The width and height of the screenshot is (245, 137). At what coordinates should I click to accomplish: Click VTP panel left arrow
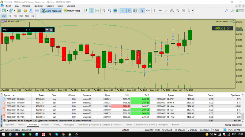pyautogui.click(x=26, y=30)
